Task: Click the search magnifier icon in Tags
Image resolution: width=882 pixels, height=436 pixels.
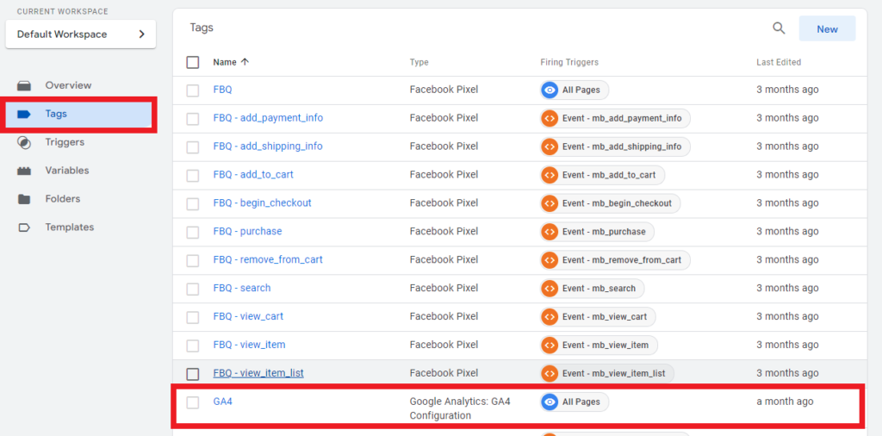Action: [779, 28]
